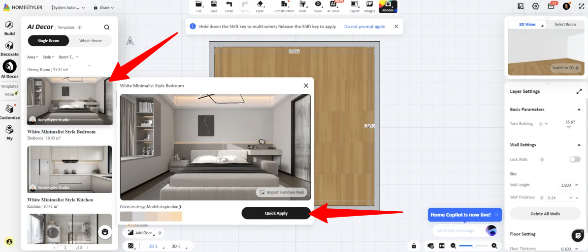This screenshot has width=588, height=252.
Task: Open the user profile avatar
Action: click(566, 6)
